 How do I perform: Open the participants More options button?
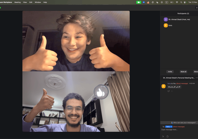(196, 72)
